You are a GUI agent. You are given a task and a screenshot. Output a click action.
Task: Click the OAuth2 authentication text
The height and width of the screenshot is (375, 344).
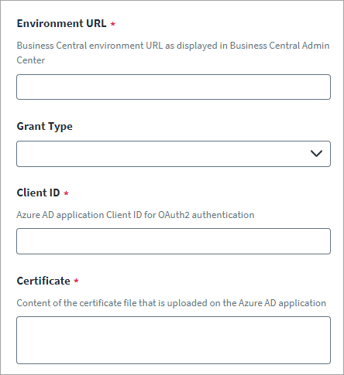[206, 215]
